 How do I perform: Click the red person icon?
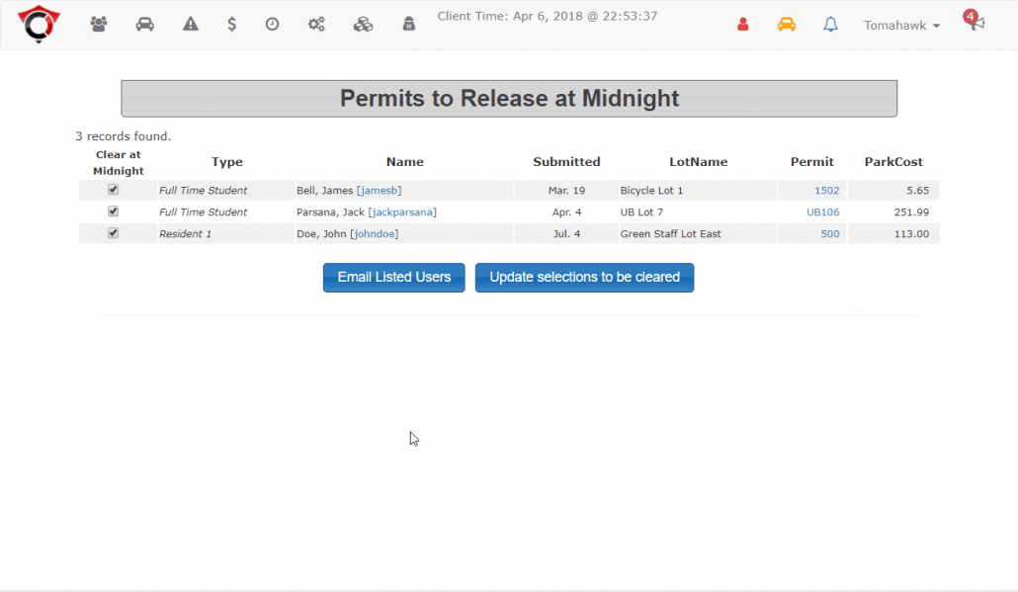coord(742,25)
